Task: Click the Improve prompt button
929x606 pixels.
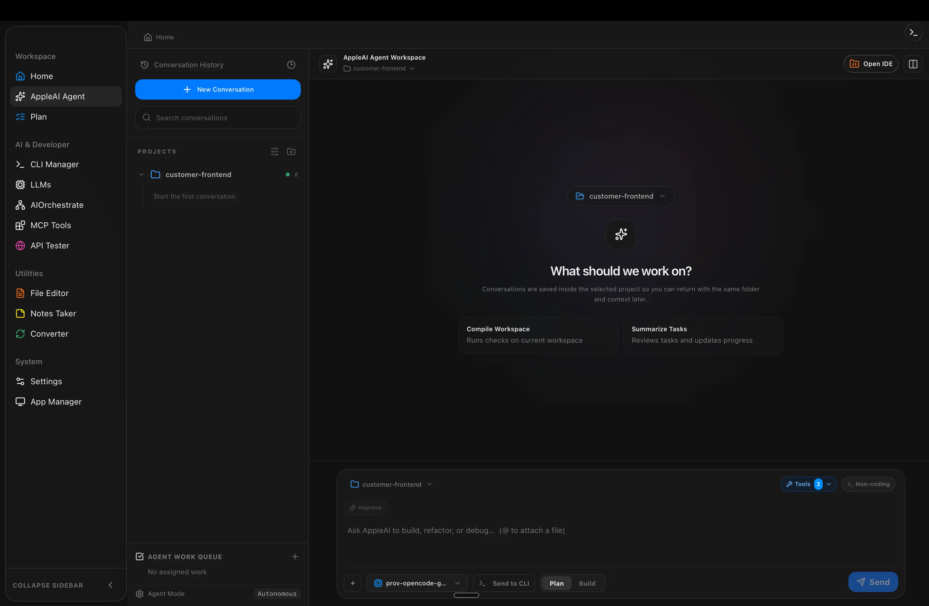Action: [x=366, y=507]
